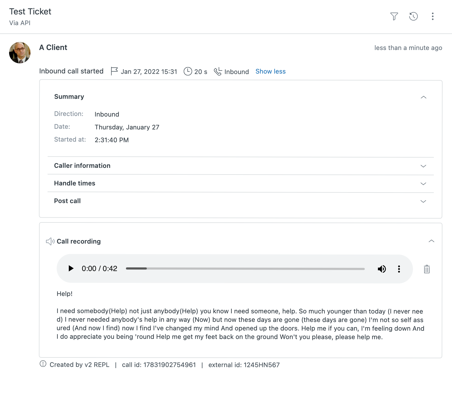This screenshot has height=393, width=452.
Task: Click the less than a minute ago timestamp
Action: (408, 48)
